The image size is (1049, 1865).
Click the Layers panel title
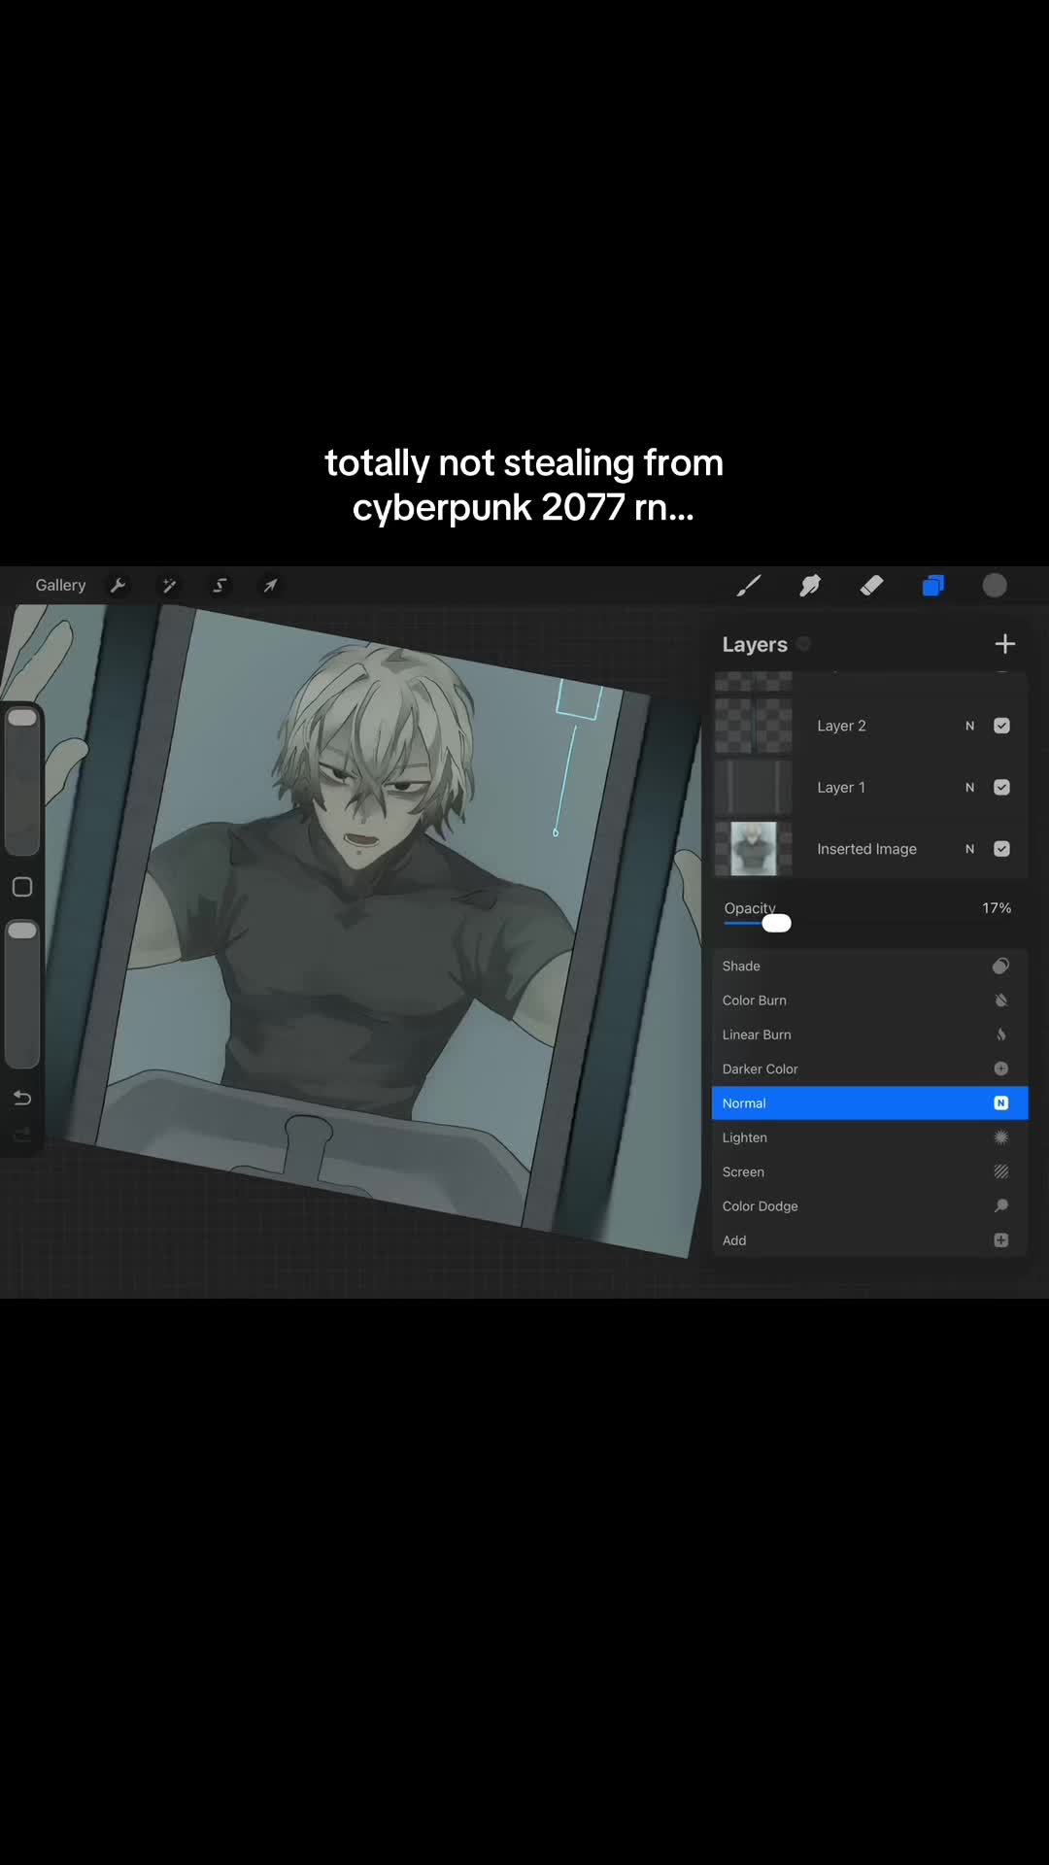tap(755, 644)
